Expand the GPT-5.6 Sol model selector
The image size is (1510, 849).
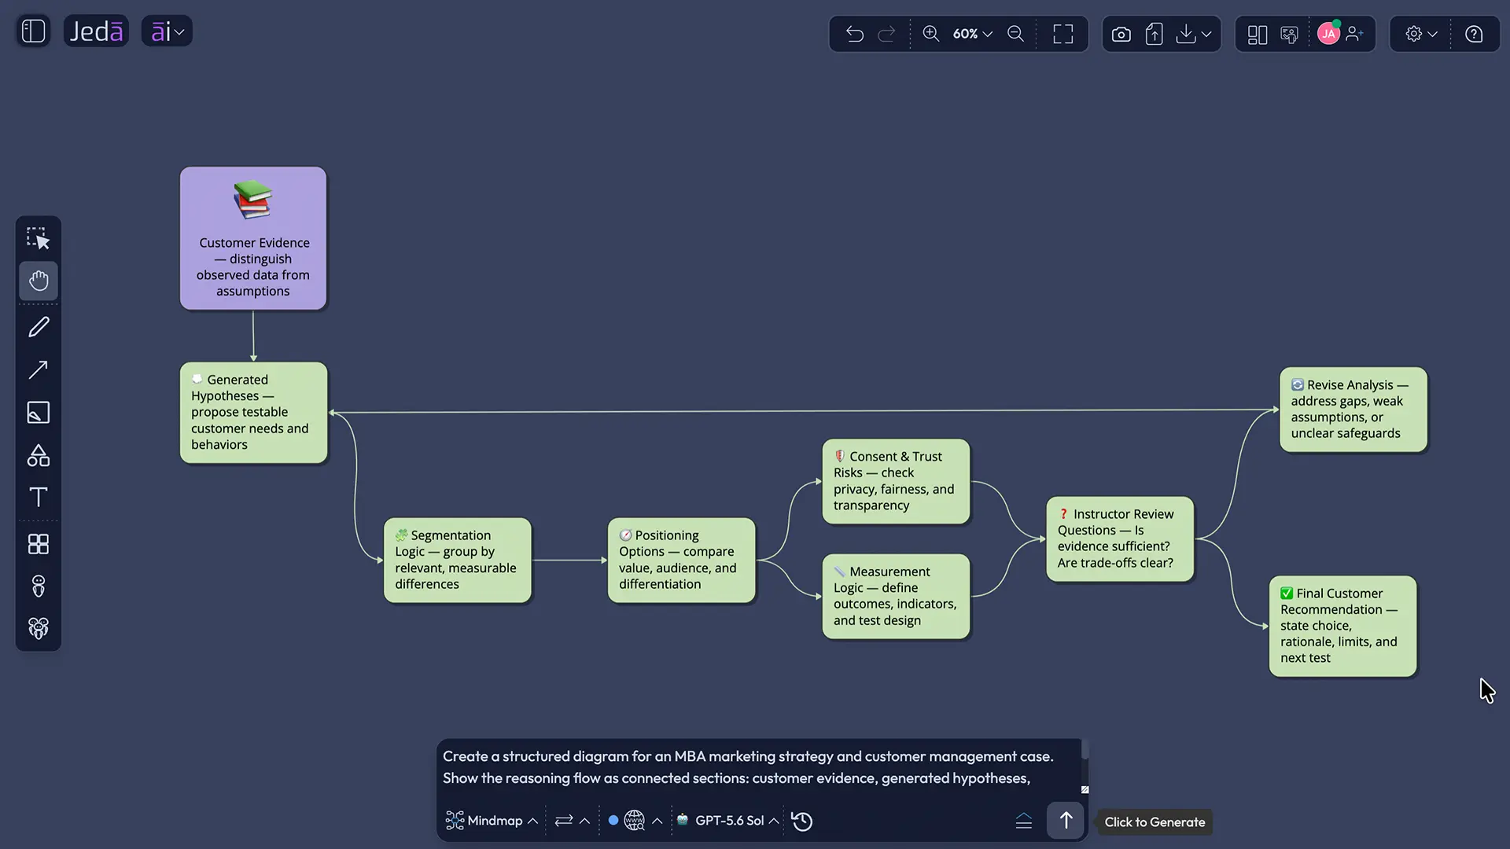pyautogui.click(x=727, y=821)
